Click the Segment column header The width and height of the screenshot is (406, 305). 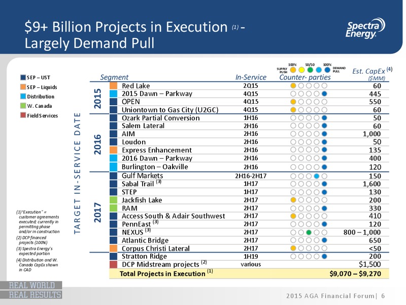[x=114, y=77]
